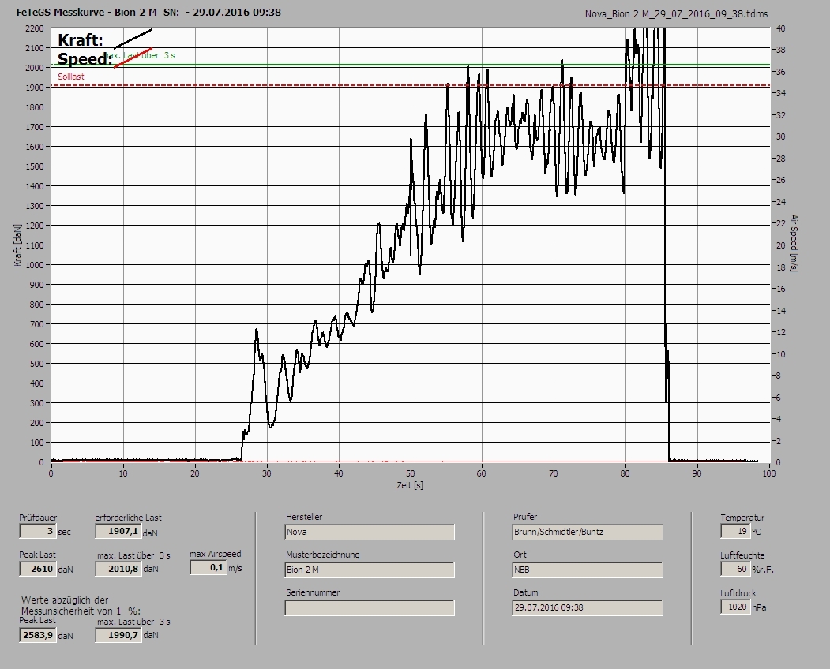Click the Hersteller field containing Nova

click(x=370, y=532)
